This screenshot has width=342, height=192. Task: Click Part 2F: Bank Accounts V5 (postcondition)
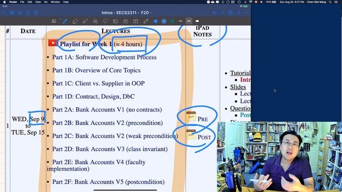point(108,182)
